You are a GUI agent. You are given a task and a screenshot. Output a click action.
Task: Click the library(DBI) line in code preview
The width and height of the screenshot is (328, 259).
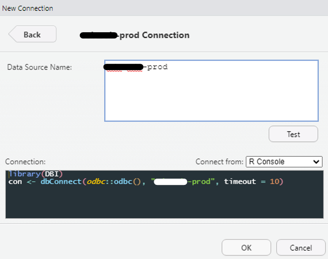[x=36, y=174]
